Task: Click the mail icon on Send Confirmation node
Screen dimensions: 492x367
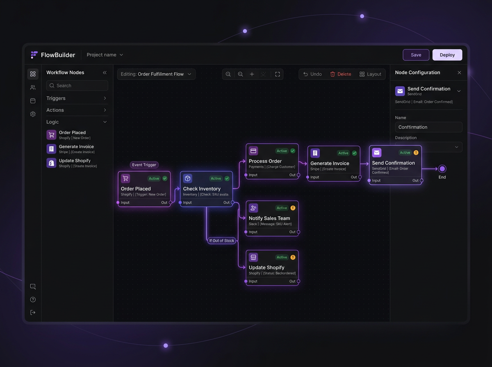Action: click(377, 152)
